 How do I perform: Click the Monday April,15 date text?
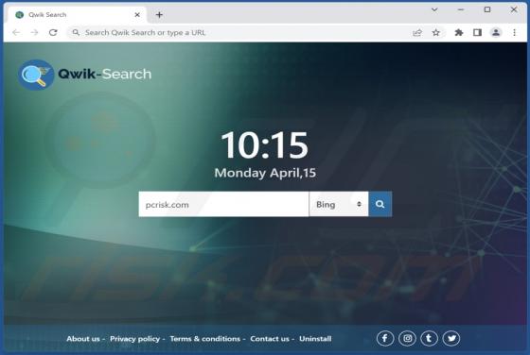[x=265, y=173]
